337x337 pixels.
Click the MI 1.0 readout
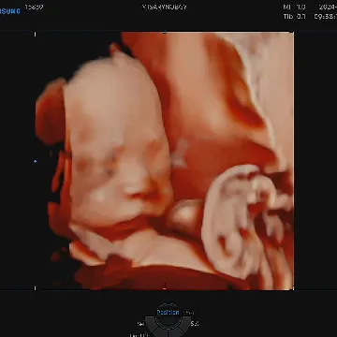click(294, 7)
